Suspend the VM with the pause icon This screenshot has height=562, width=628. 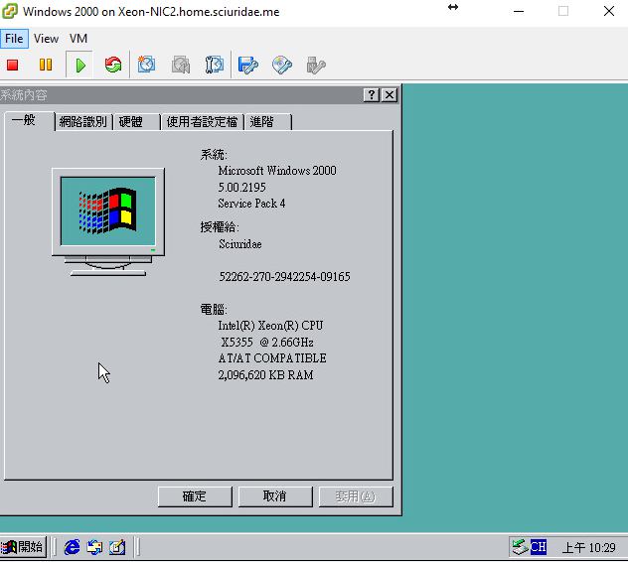(x=46, y=65)
